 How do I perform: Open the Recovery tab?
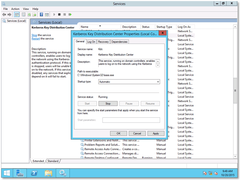click(x=103, y=42)
